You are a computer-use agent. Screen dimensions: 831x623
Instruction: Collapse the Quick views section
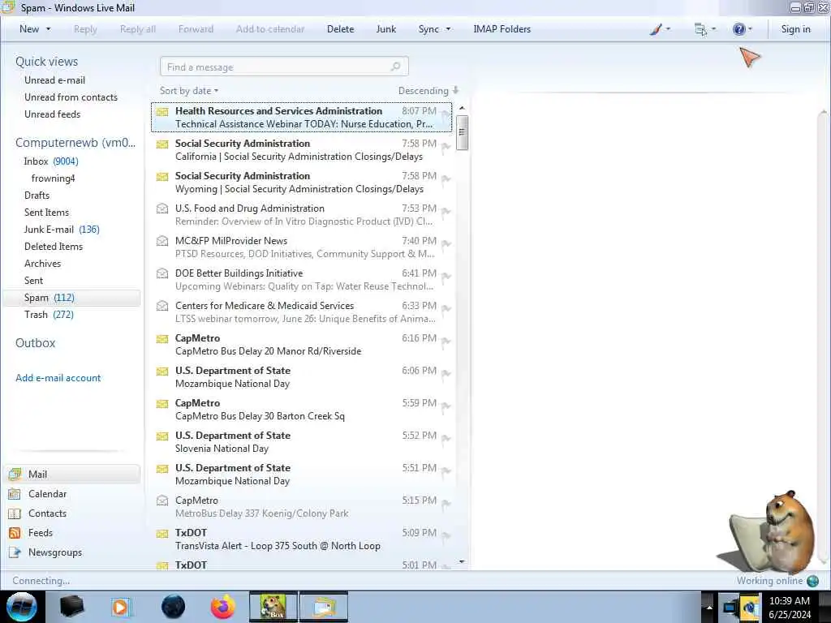click(x=46, y=62)
